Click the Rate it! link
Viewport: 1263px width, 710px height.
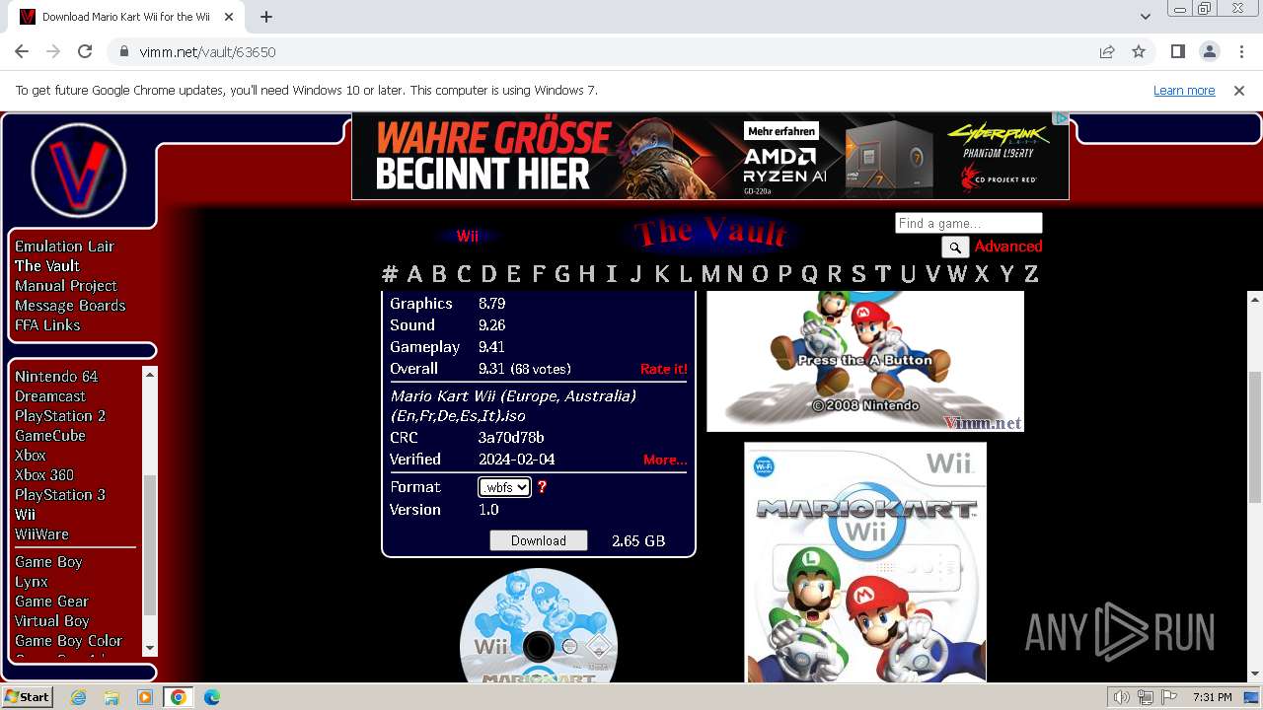pos(664,369)
